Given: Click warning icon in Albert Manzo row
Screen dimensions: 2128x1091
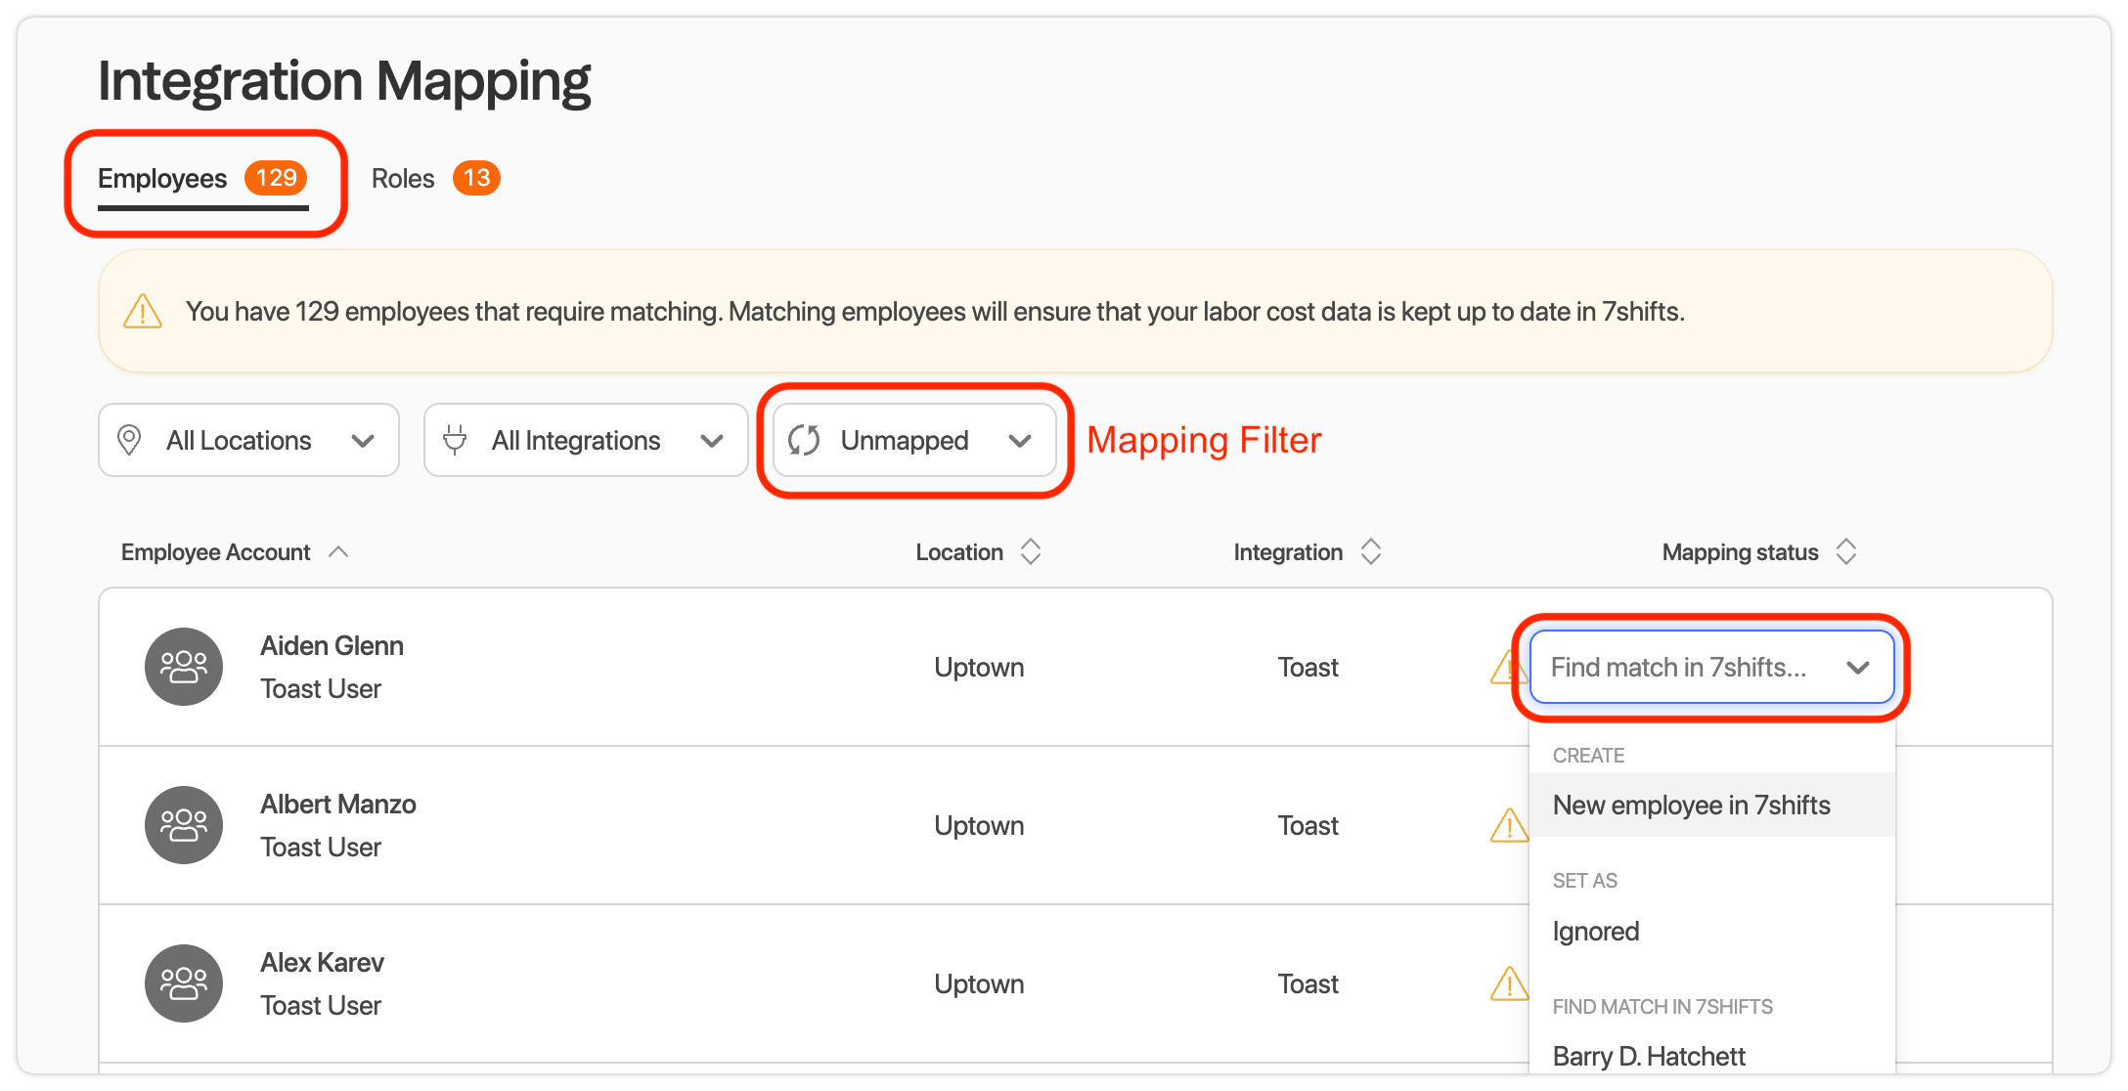Looking at the screenshot, I should [1509, 826].
